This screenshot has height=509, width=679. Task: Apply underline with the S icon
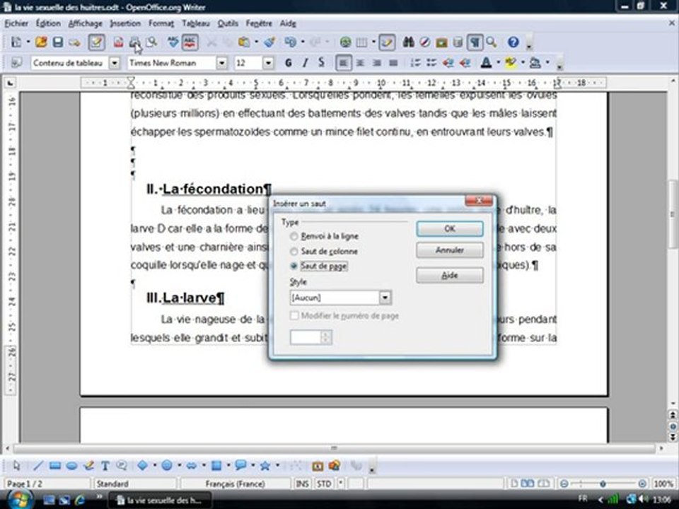(x=321, y=63)
